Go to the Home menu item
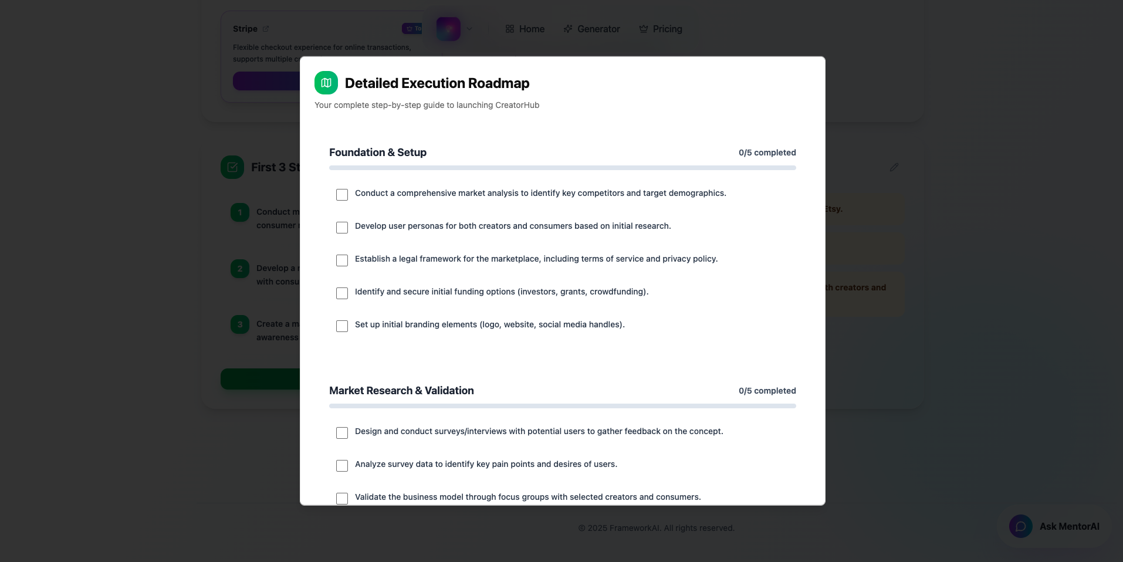 point(525,29)
